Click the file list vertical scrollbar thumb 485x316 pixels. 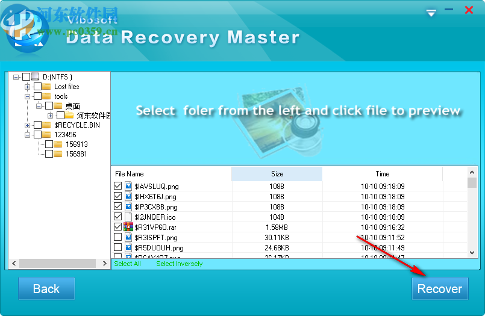click(472, 182)
